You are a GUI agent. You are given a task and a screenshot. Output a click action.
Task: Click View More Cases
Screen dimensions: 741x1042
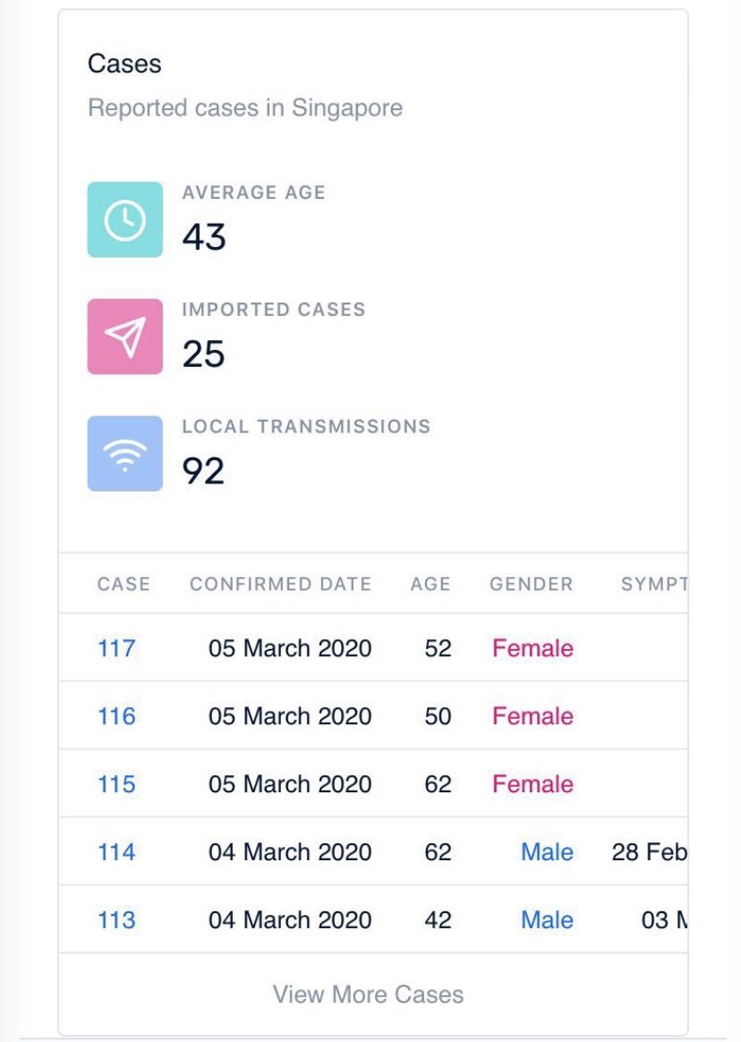[369, 995]
